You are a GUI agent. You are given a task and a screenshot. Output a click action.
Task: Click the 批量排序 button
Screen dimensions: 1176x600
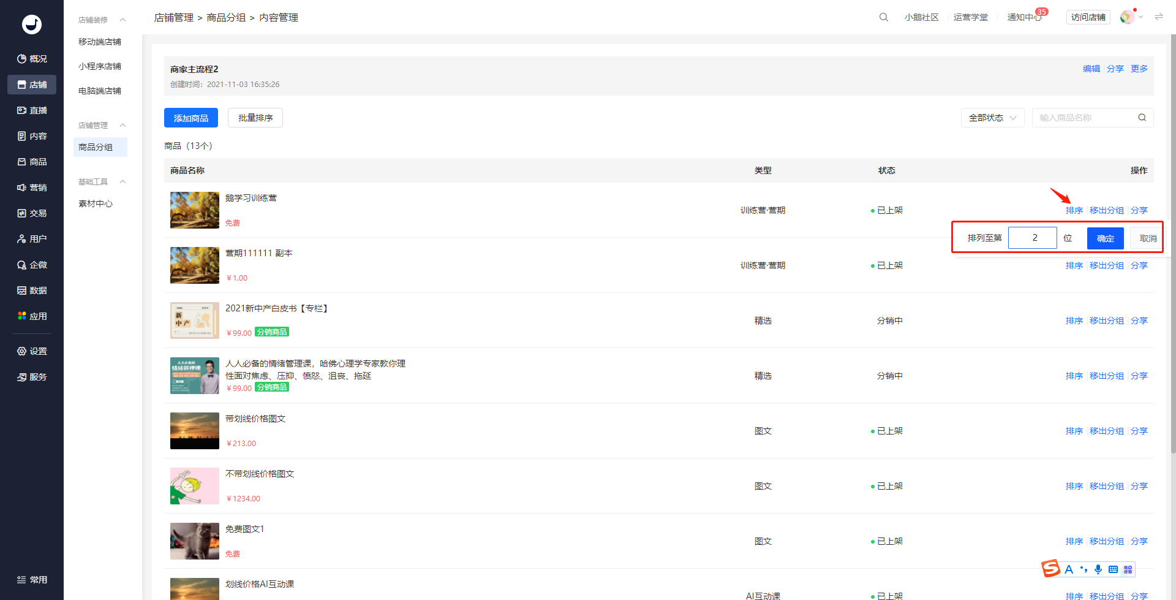point(255,118)
